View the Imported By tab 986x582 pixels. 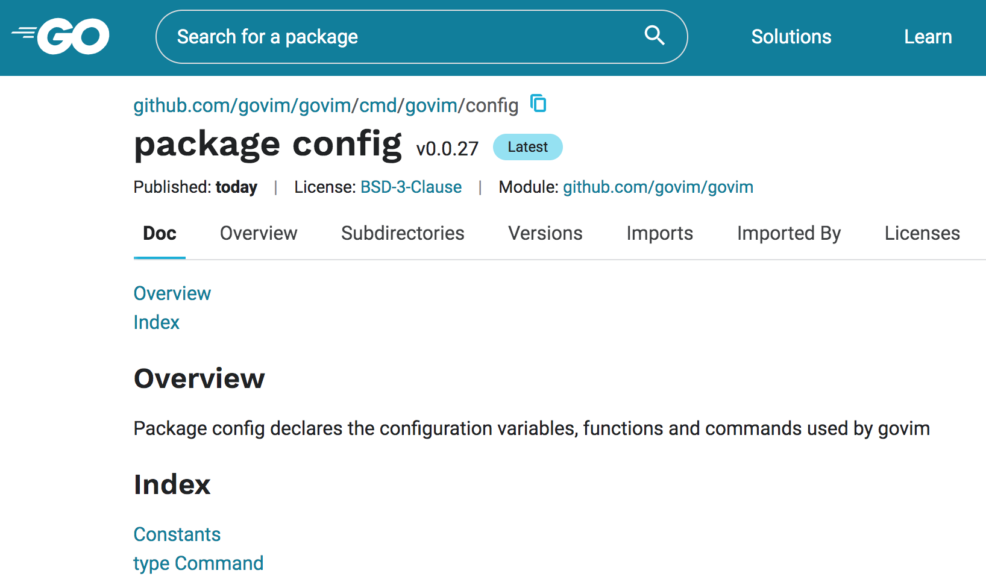[788, 233]
